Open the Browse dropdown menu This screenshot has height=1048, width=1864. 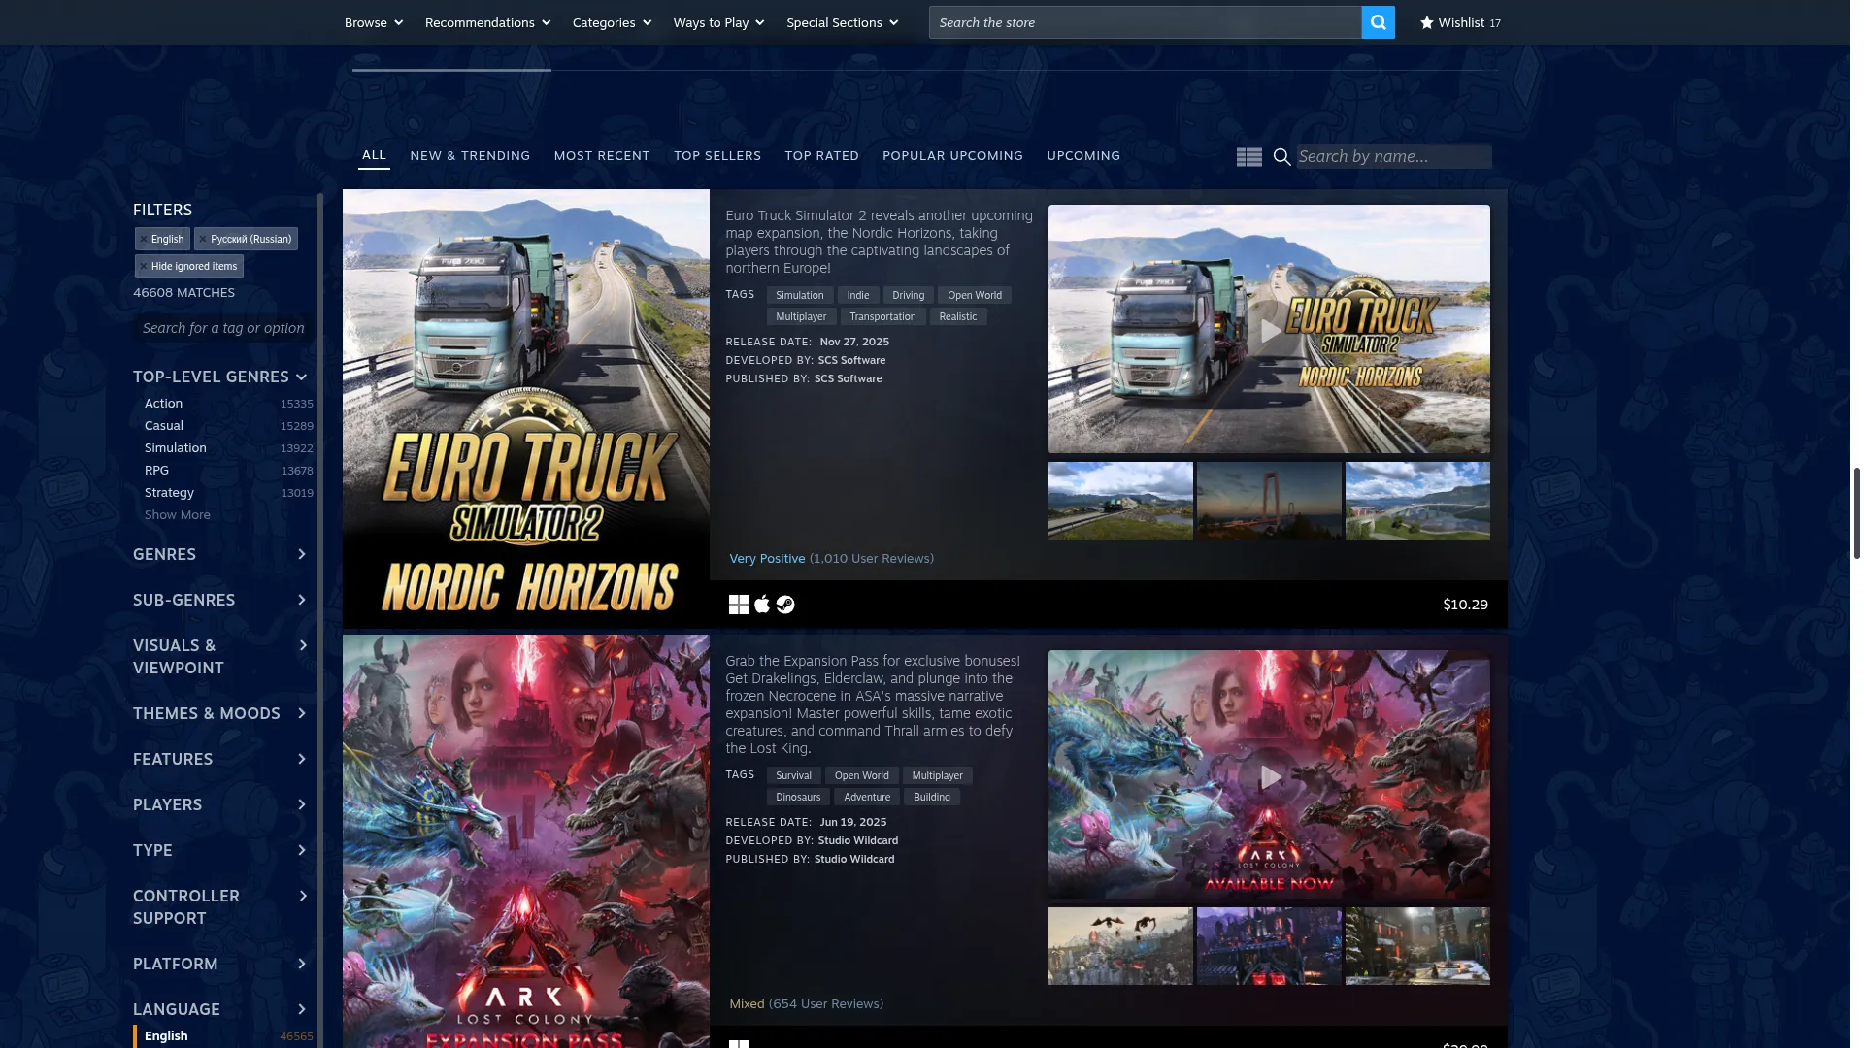[374, 22]
